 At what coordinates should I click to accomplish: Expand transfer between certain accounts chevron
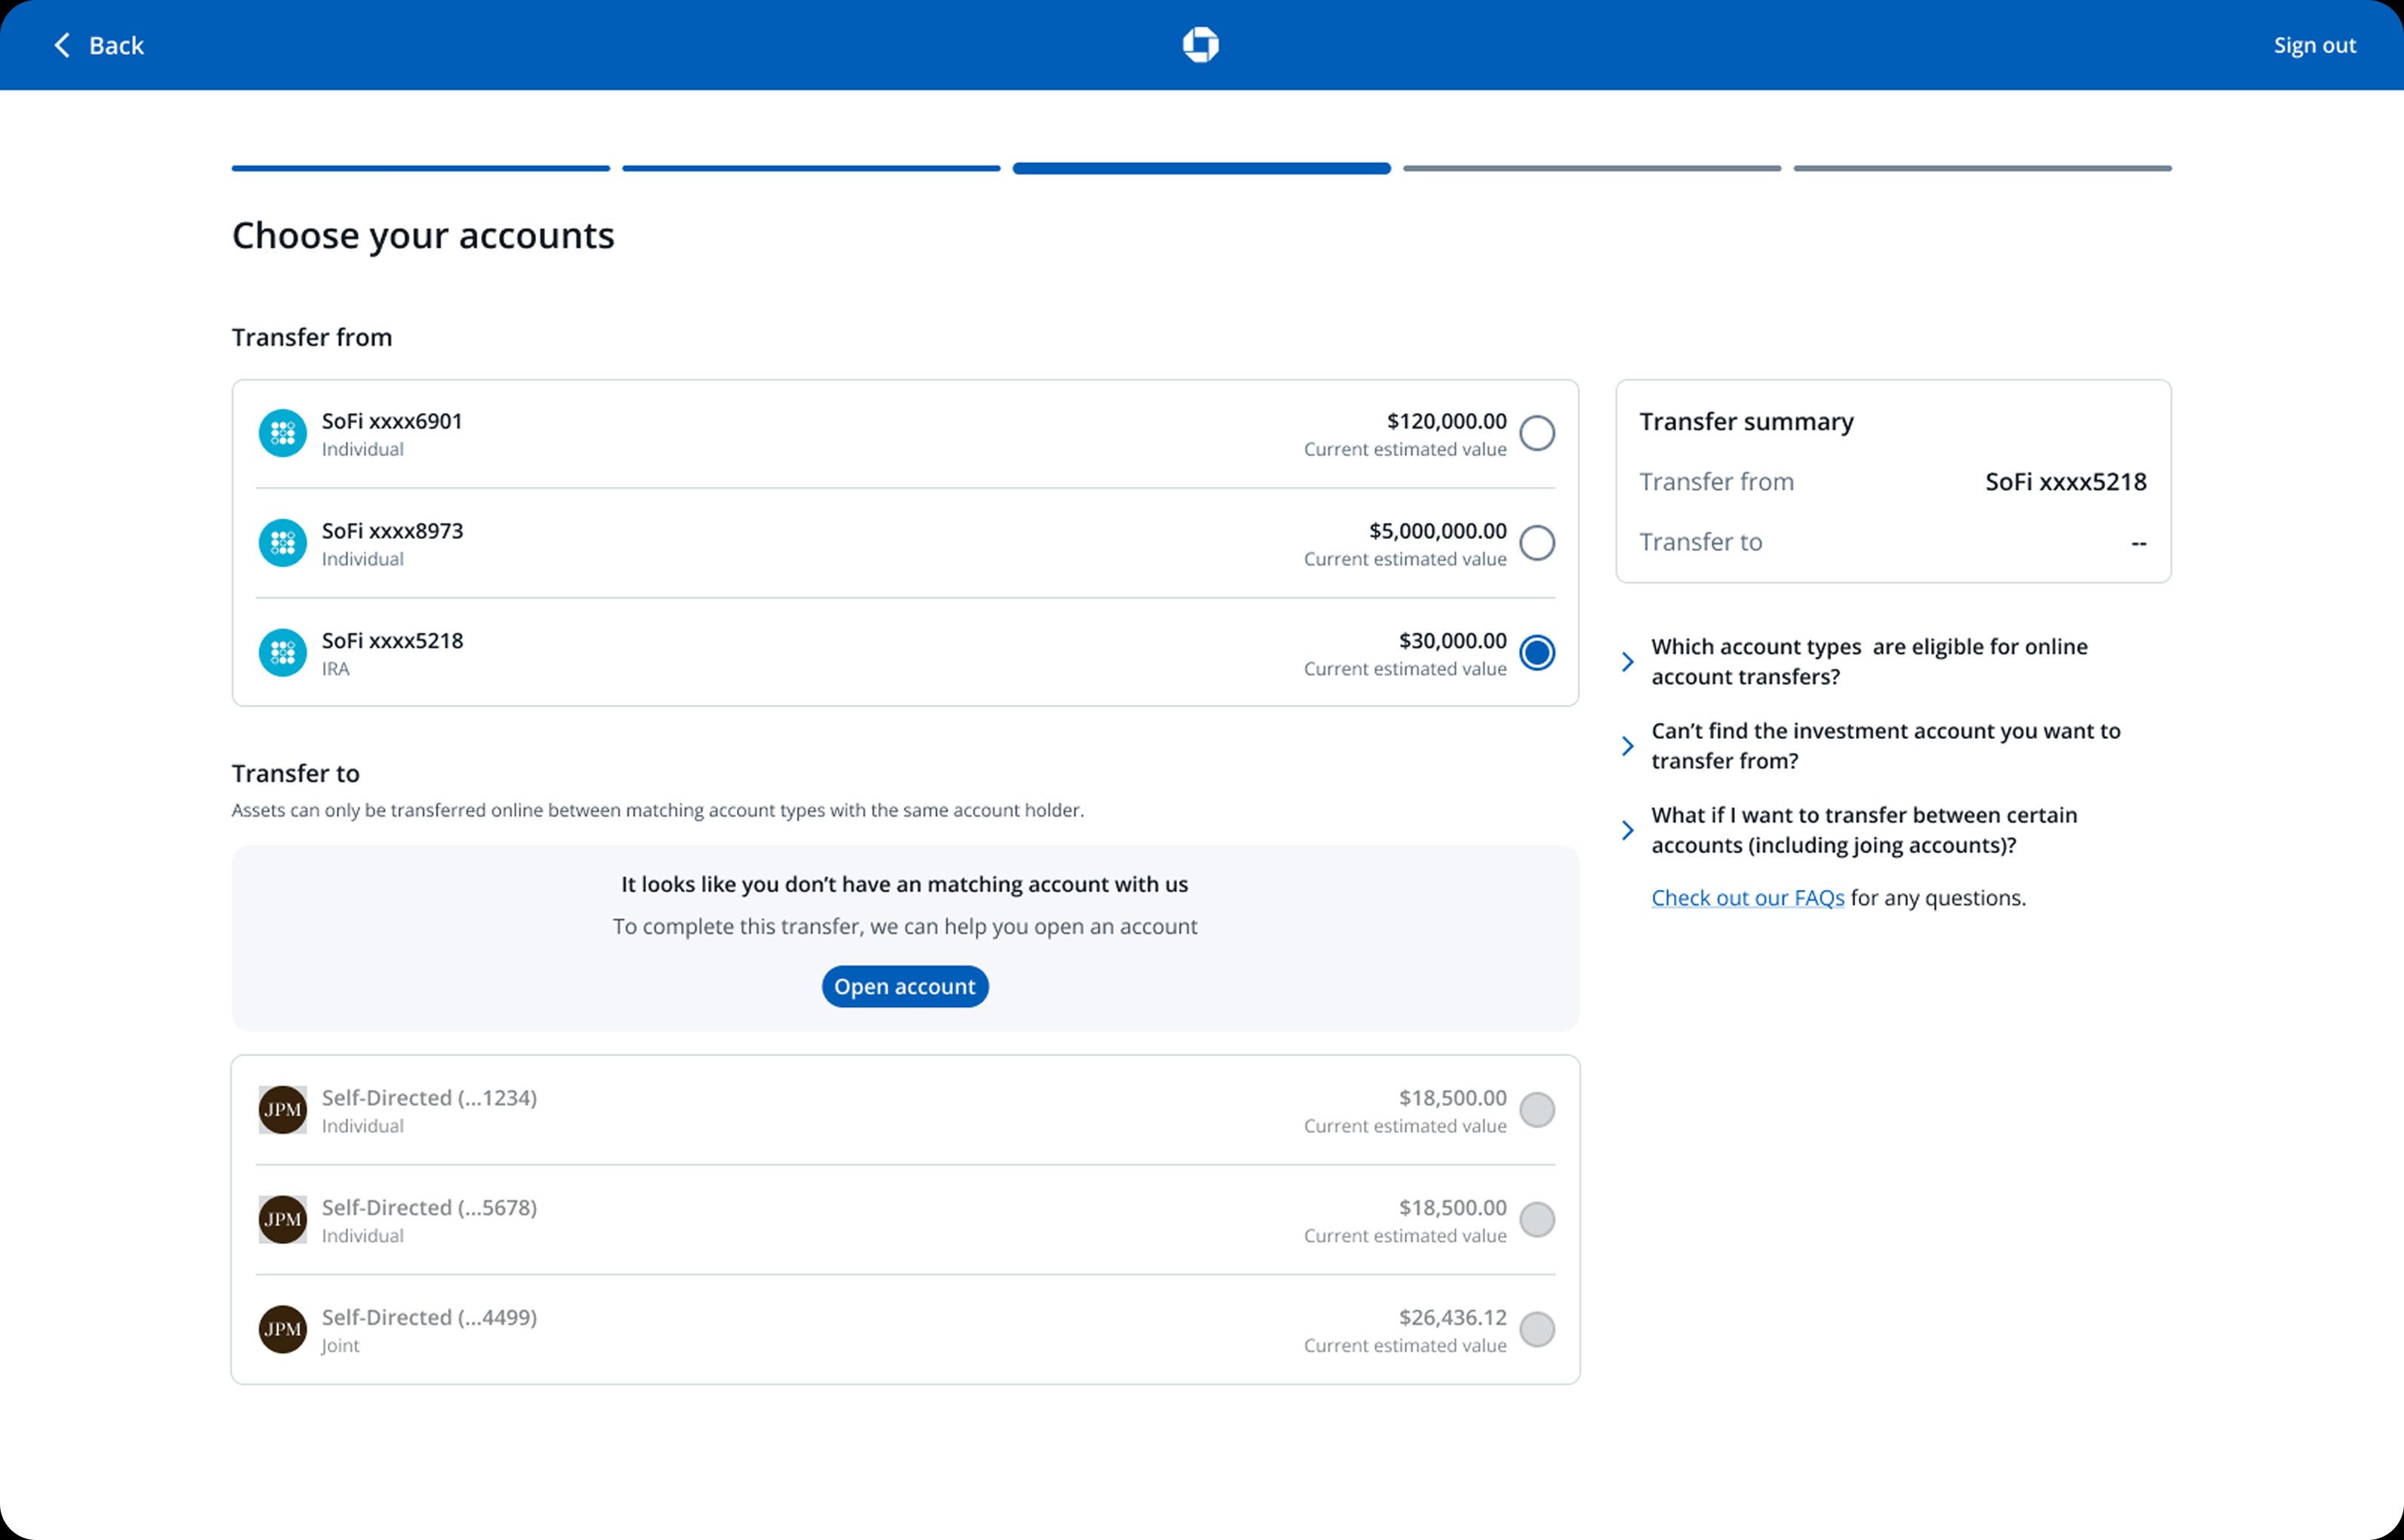pos(1628,830)
